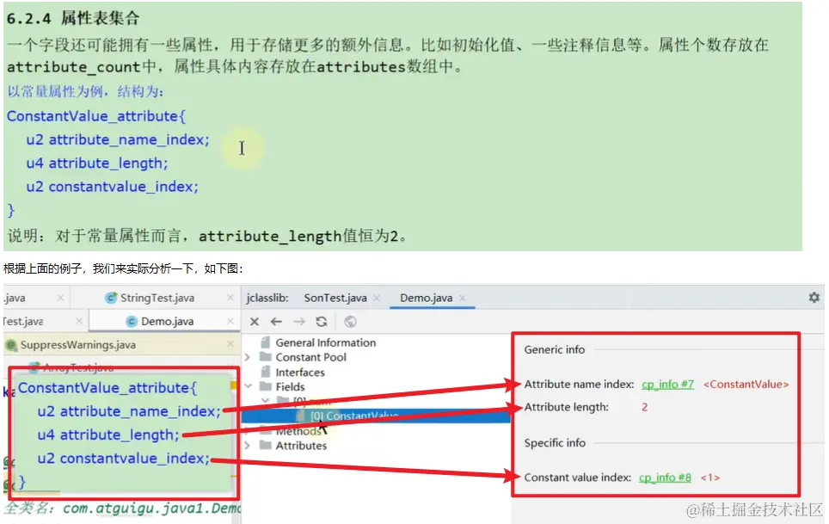This screenshot has width=829, height=524.
Task: Click Attribute length value 2
Action: coord(644,407)
